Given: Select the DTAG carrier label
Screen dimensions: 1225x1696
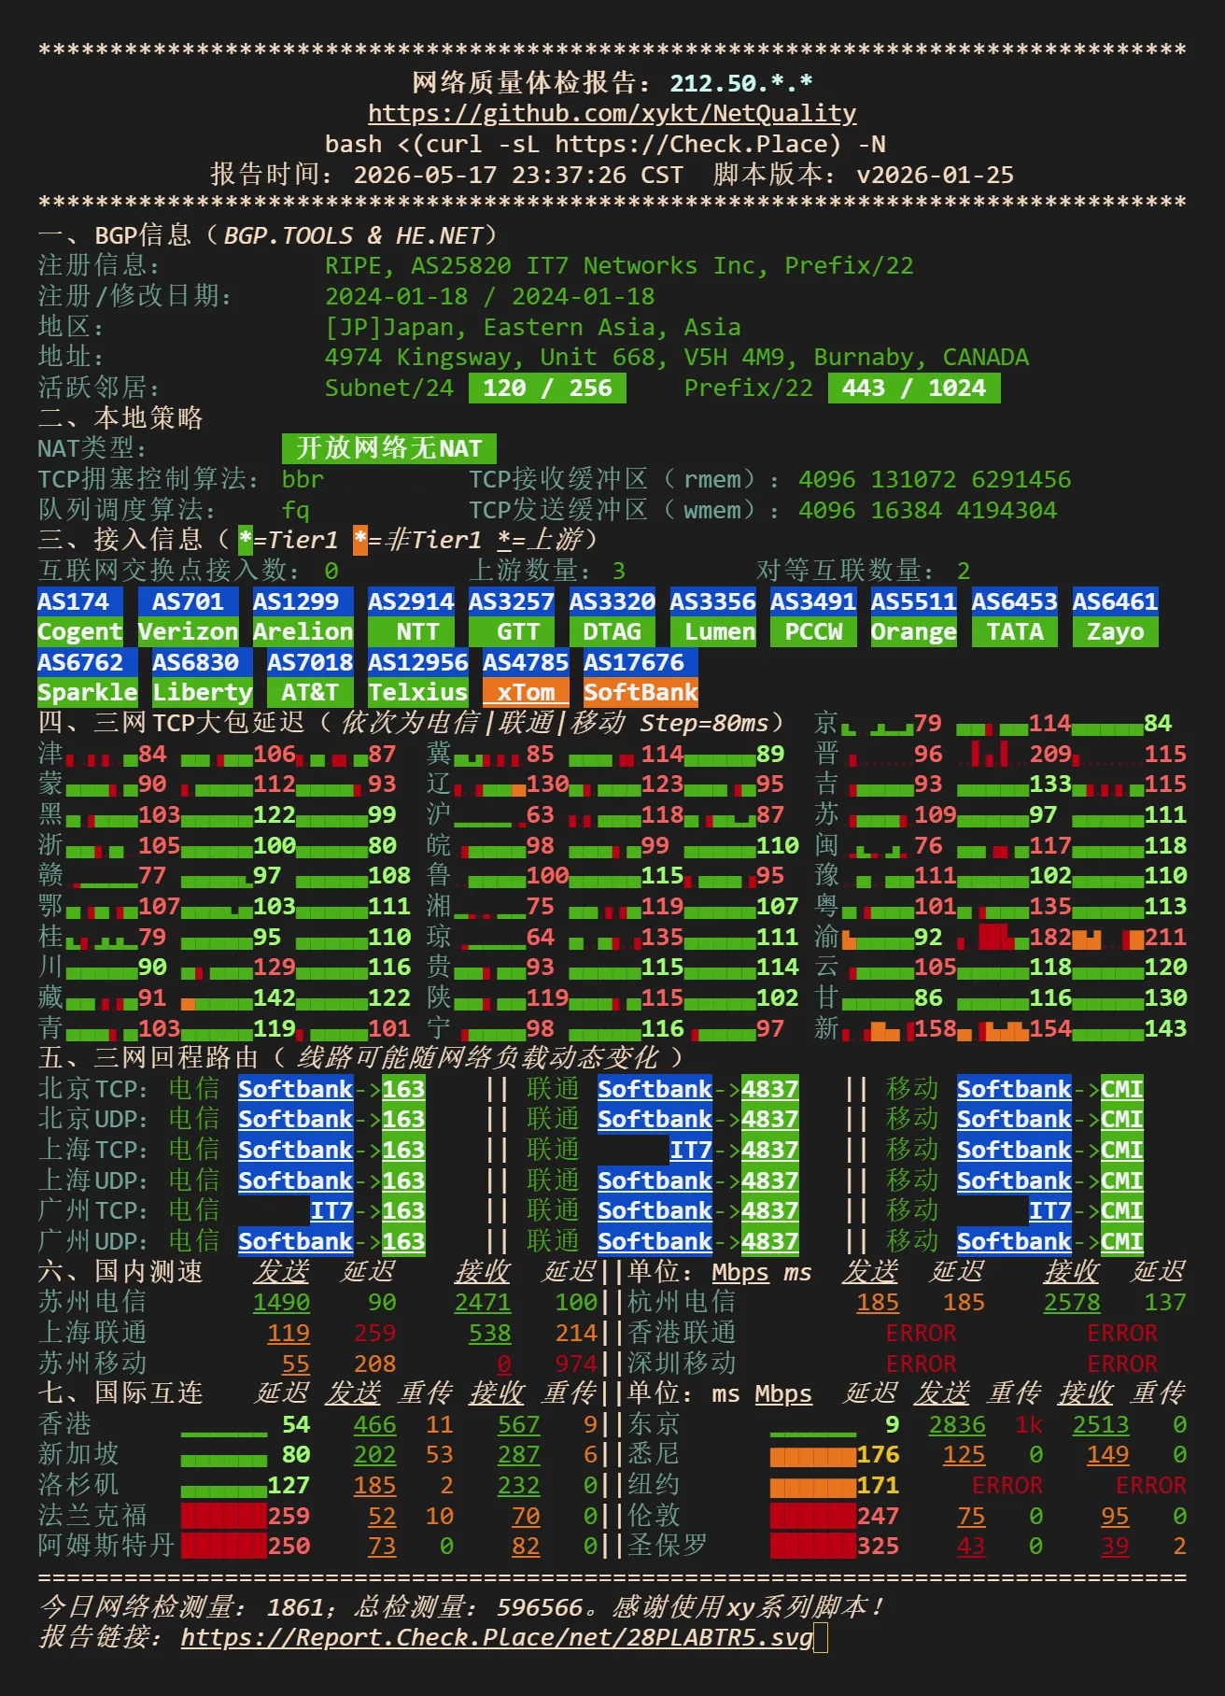Looking at the screenshot, I should (612, 632).
